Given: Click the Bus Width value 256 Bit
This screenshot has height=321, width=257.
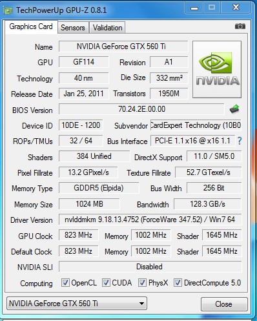Looking at the screenshot, I should point(214,188).
